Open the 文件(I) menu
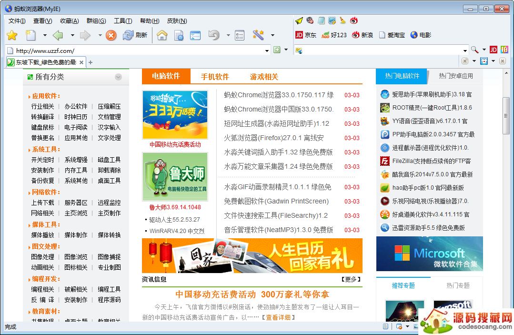The width and height of the screenshot is (514, 335). pos(17,21)
